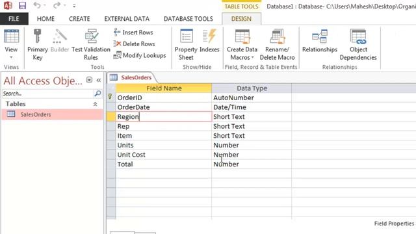Click the OrderDate field name cell

pos(164,107)
